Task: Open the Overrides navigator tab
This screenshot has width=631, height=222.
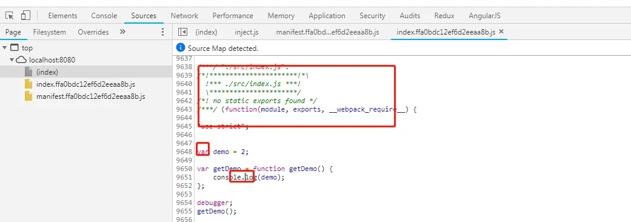Action: click(93, 32)
